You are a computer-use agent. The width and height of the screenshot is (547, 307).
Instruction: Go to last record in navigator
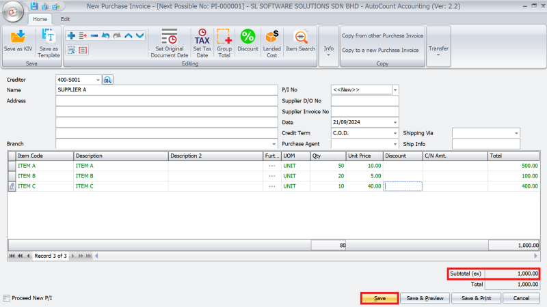pos(89,256)
